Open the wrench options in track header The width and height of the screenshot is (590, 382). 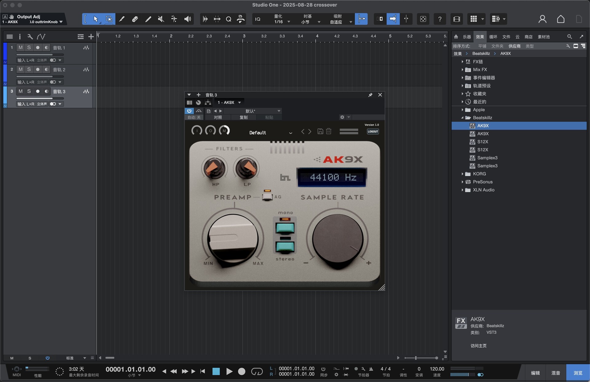point(30,37)
